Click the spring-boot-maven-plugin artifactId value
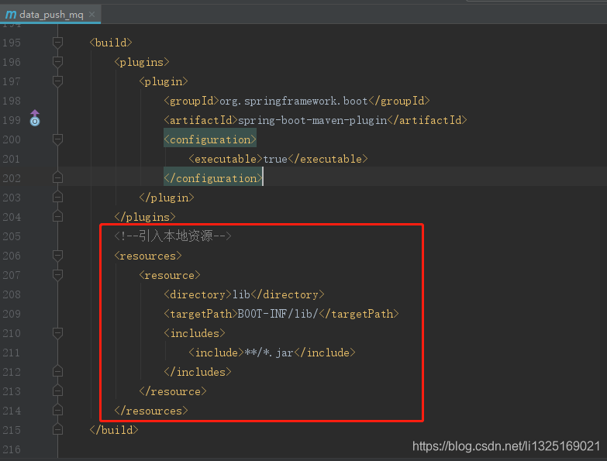Viewport: 607px width, 461px height. (312, 120)
